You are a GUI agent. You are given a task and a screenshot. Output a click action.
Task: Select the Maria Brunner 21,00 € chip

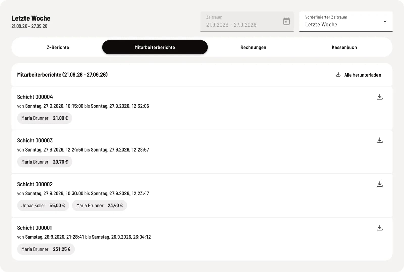pos(45,118)
